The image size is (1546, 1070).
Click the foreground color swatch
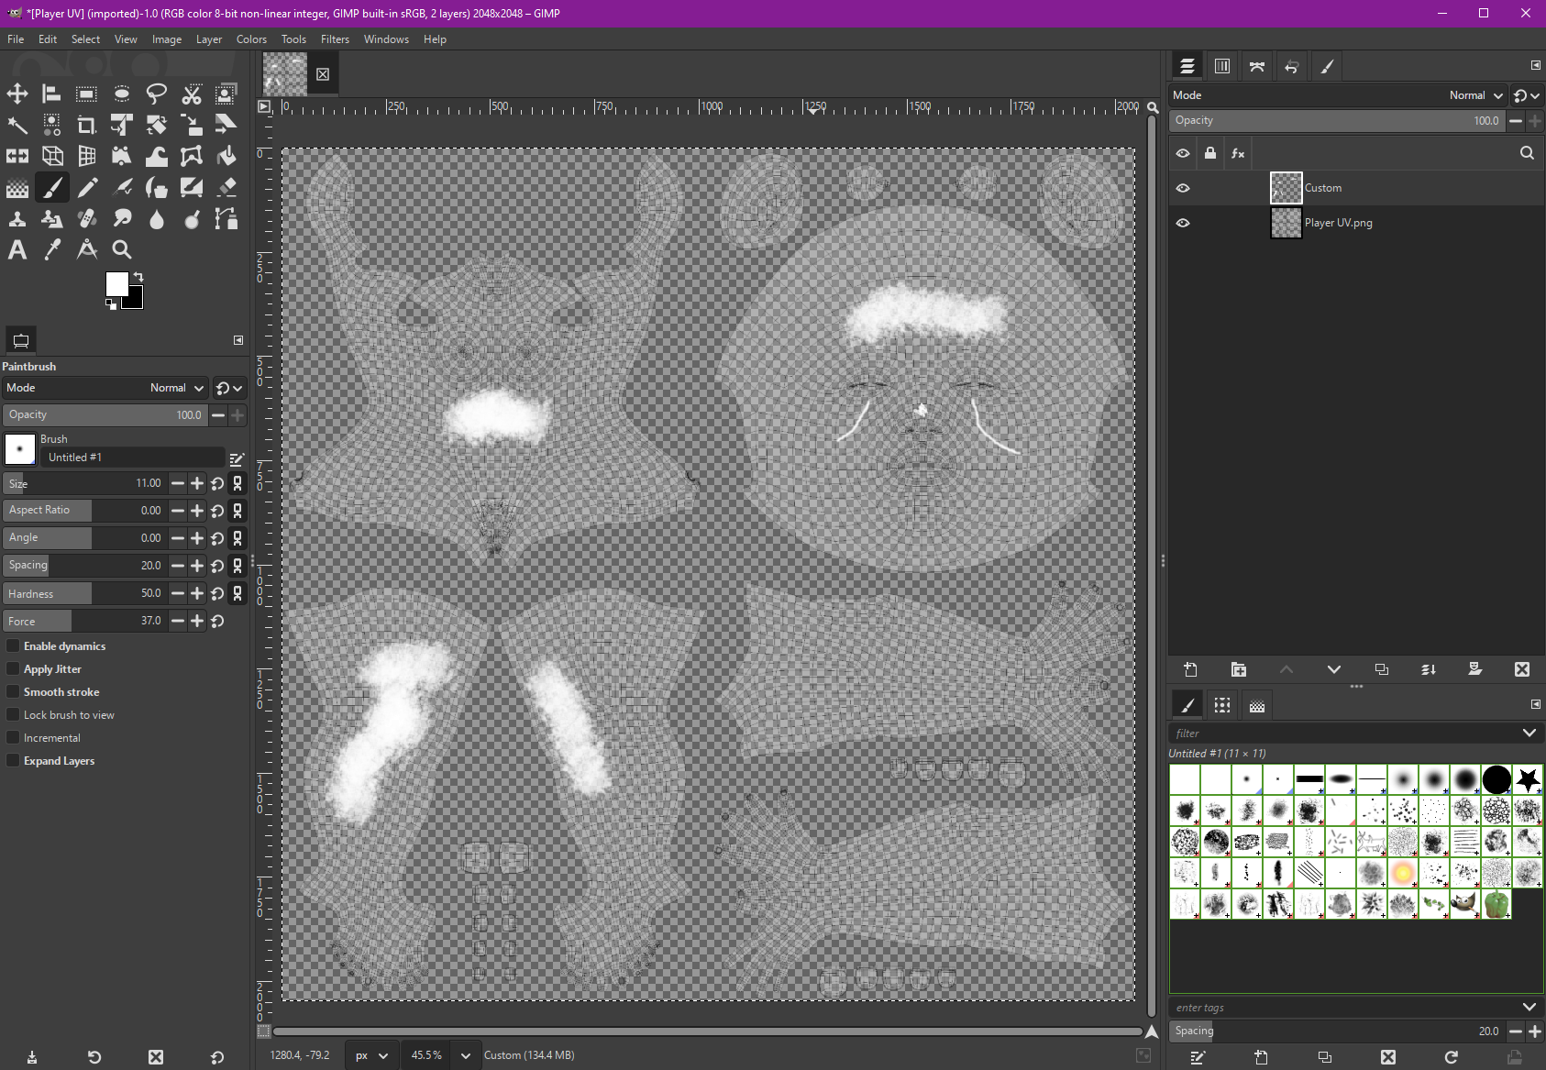point(116,284)
